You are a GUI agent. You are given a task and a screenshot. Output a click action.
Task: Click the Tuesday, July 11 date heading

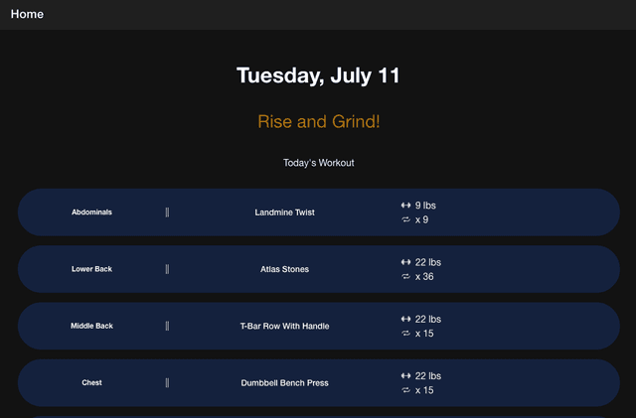tap(318, 75)
